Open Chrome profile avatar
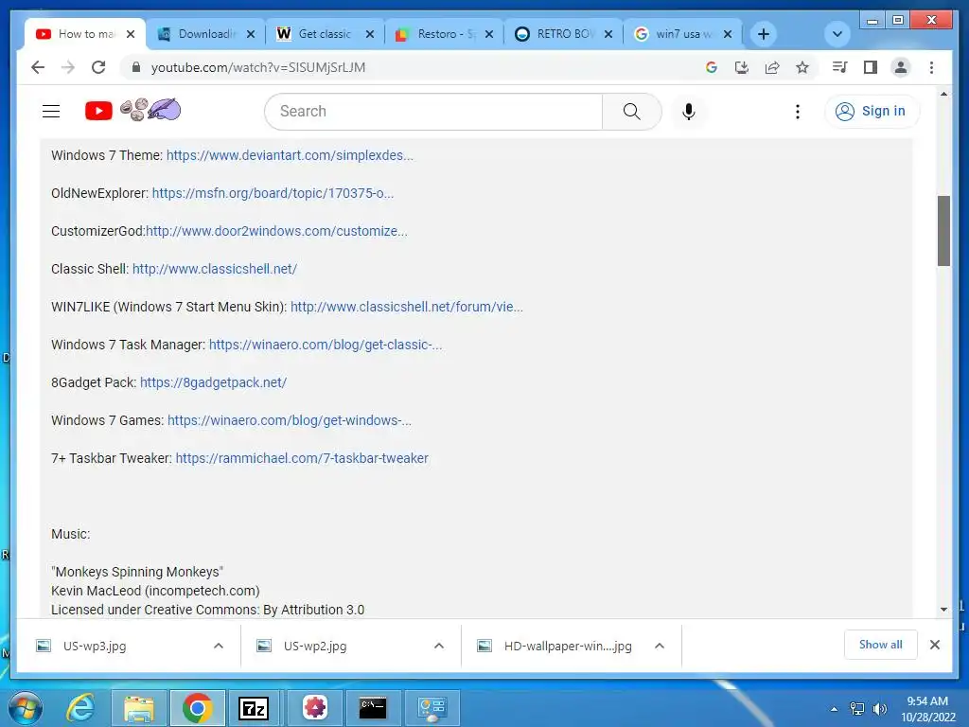This screenshot has width=969, height=727. tap(901, 67)
